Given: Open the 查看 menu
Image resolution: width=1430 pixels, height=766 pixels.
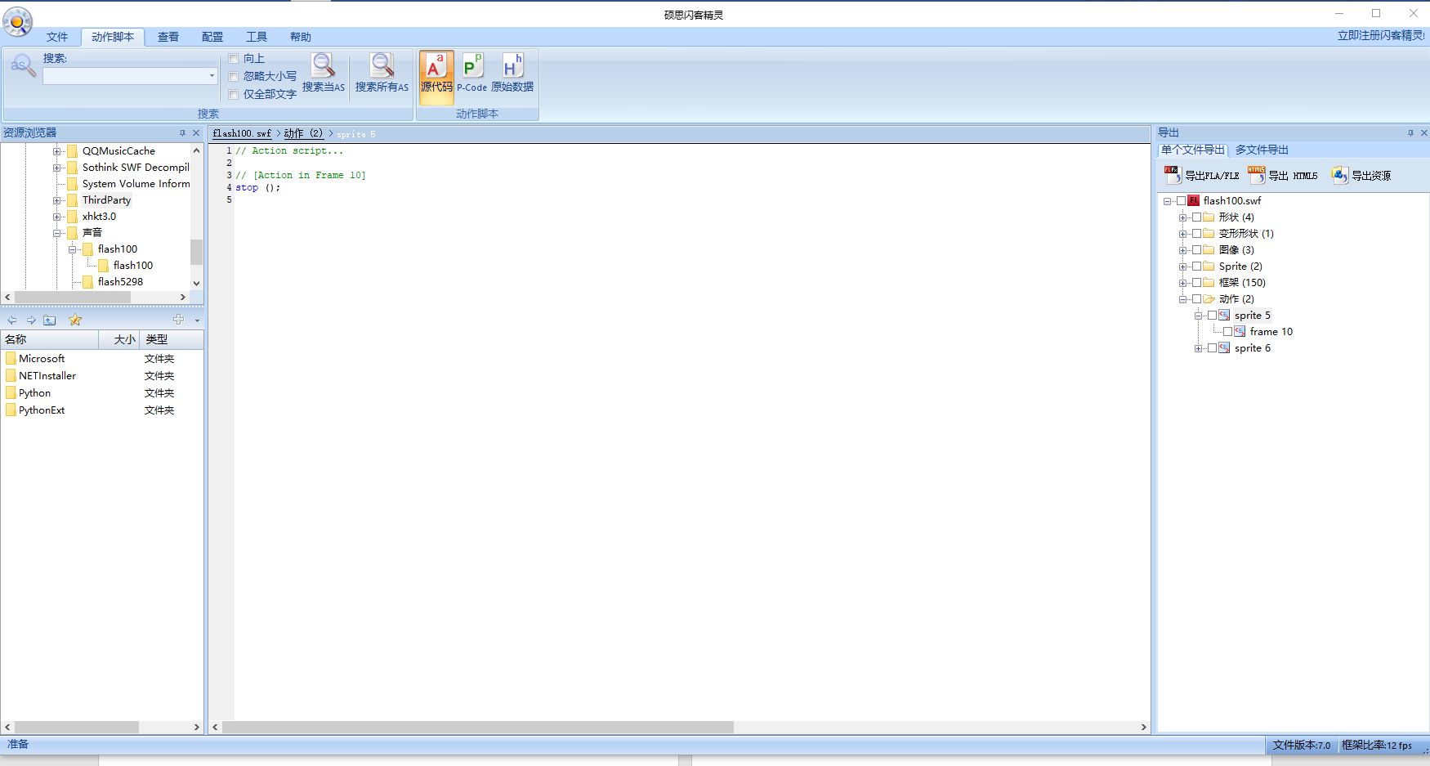Looking at the screenshot, I should click(168, 37).
